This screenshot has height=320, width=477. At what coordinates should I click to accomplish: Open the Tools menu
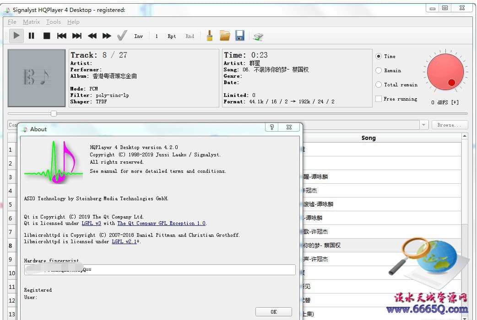tap(54, 22)
